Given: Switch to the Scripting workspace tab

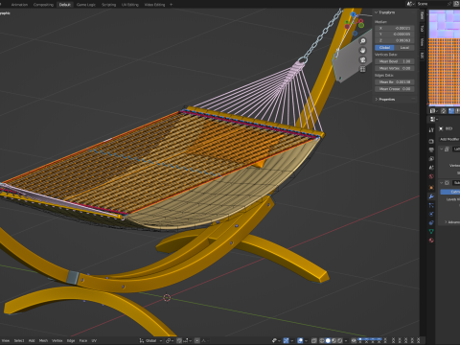Looking at the screenshot, I should pos(108,5).
